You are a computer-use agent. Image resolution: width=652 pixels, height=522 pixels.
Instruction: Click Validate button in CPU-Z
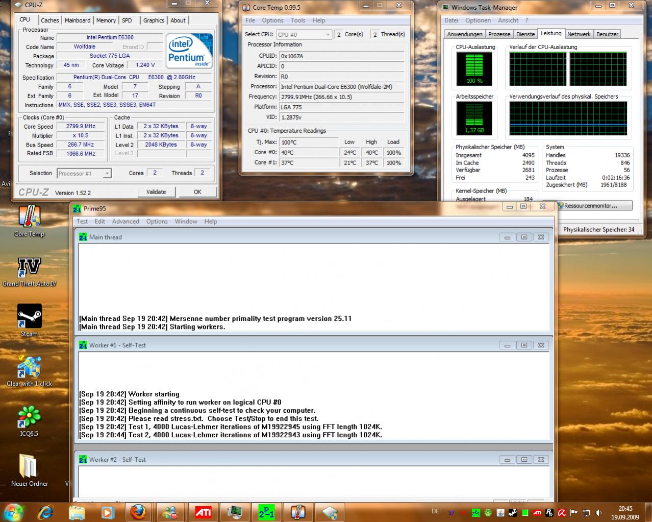pyautogui.click(x=156, y=192)
